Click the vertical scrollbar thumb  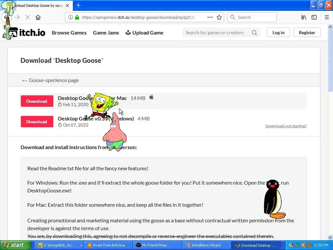pyautogui.click(x=330, y=61)
